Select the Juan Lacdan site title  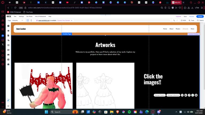pos(21,29)
